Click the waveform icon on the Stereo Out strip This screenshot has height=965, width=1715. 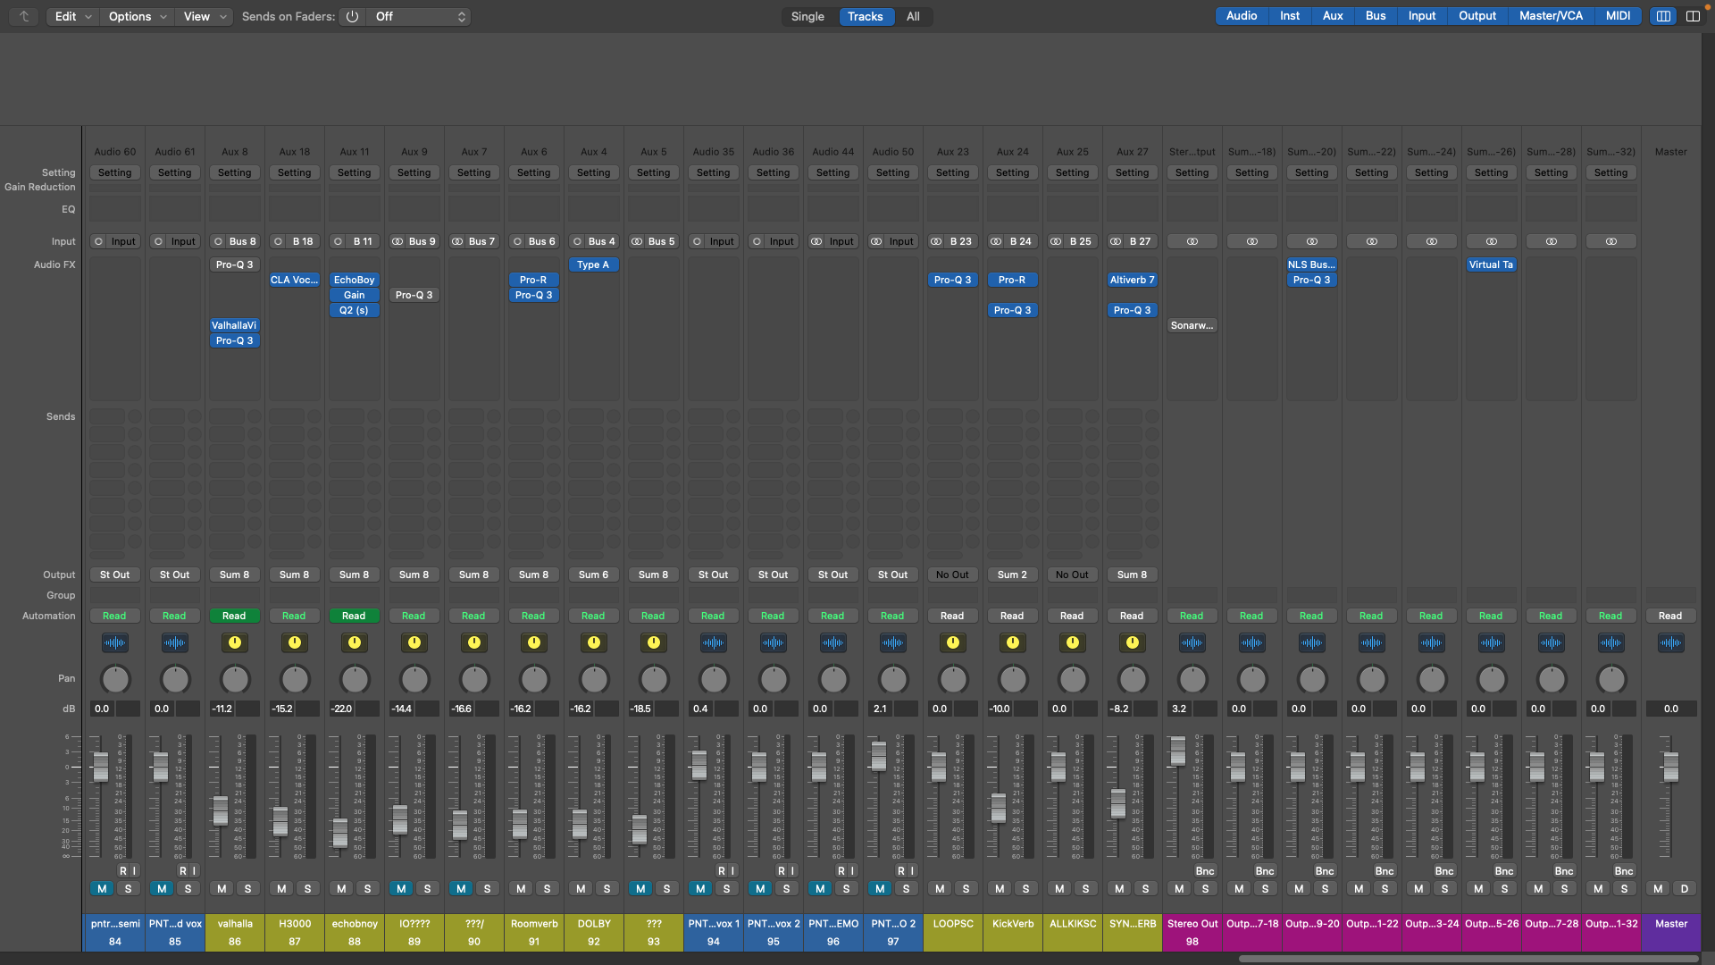(1192, 642)
